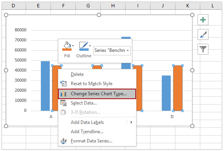This screenshot has height=151, width=224.
Task: Click the blue bar for category A
Action: 45,86
